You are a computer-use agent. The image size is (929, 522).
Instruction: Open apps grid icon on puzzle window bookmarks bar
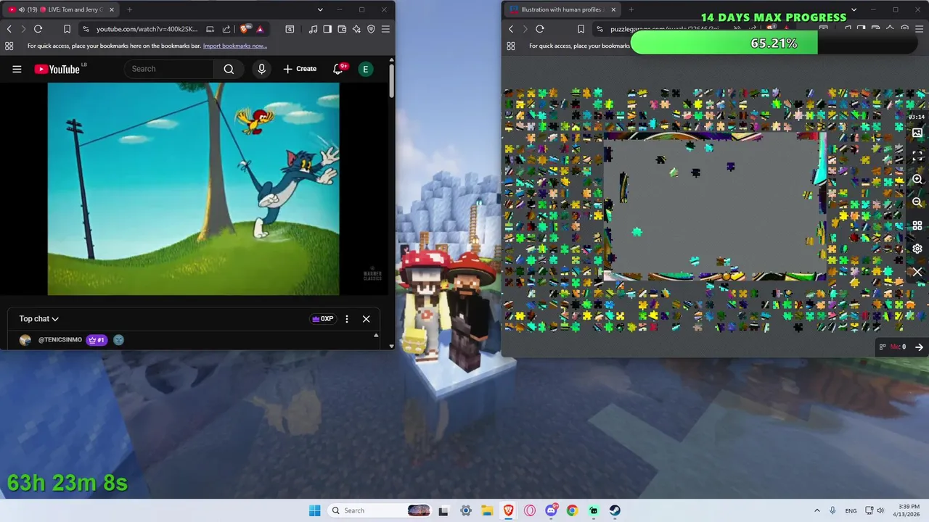[x=511, y=46]
